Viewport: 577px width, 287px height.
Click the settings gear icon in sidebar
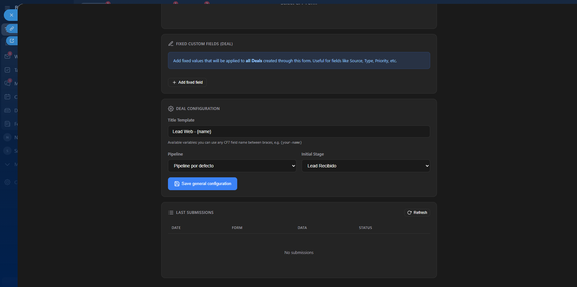[x=7, y=182]
